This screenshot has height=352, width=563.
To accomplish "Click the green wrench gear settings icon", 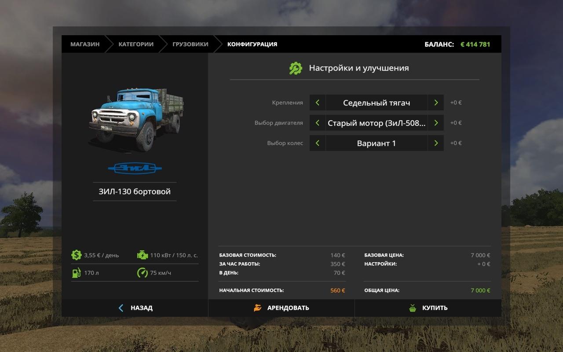I will [x=296, y=68].
